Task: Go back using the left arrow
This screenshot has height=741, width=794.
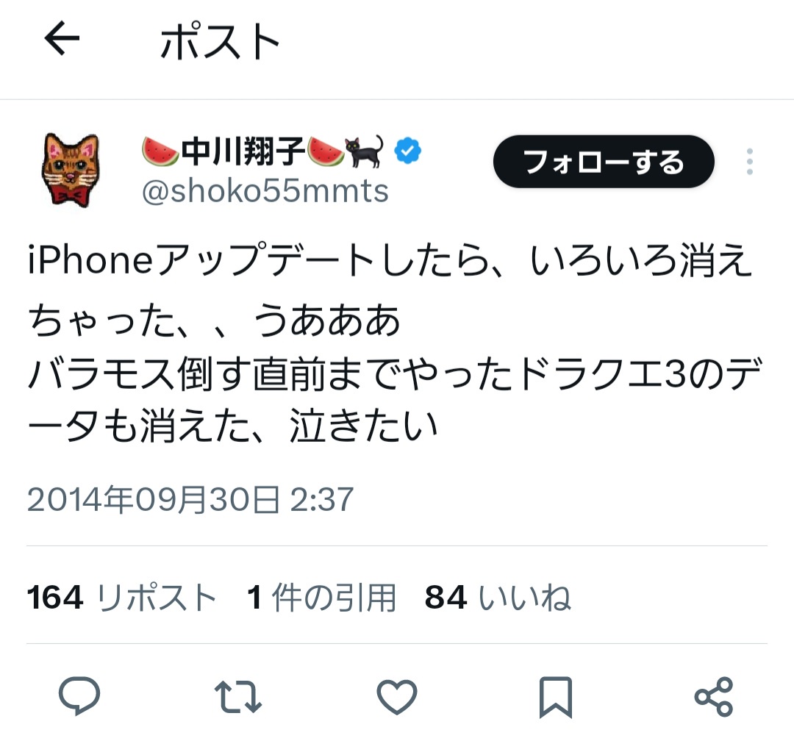Action: (x=62, y=38)
